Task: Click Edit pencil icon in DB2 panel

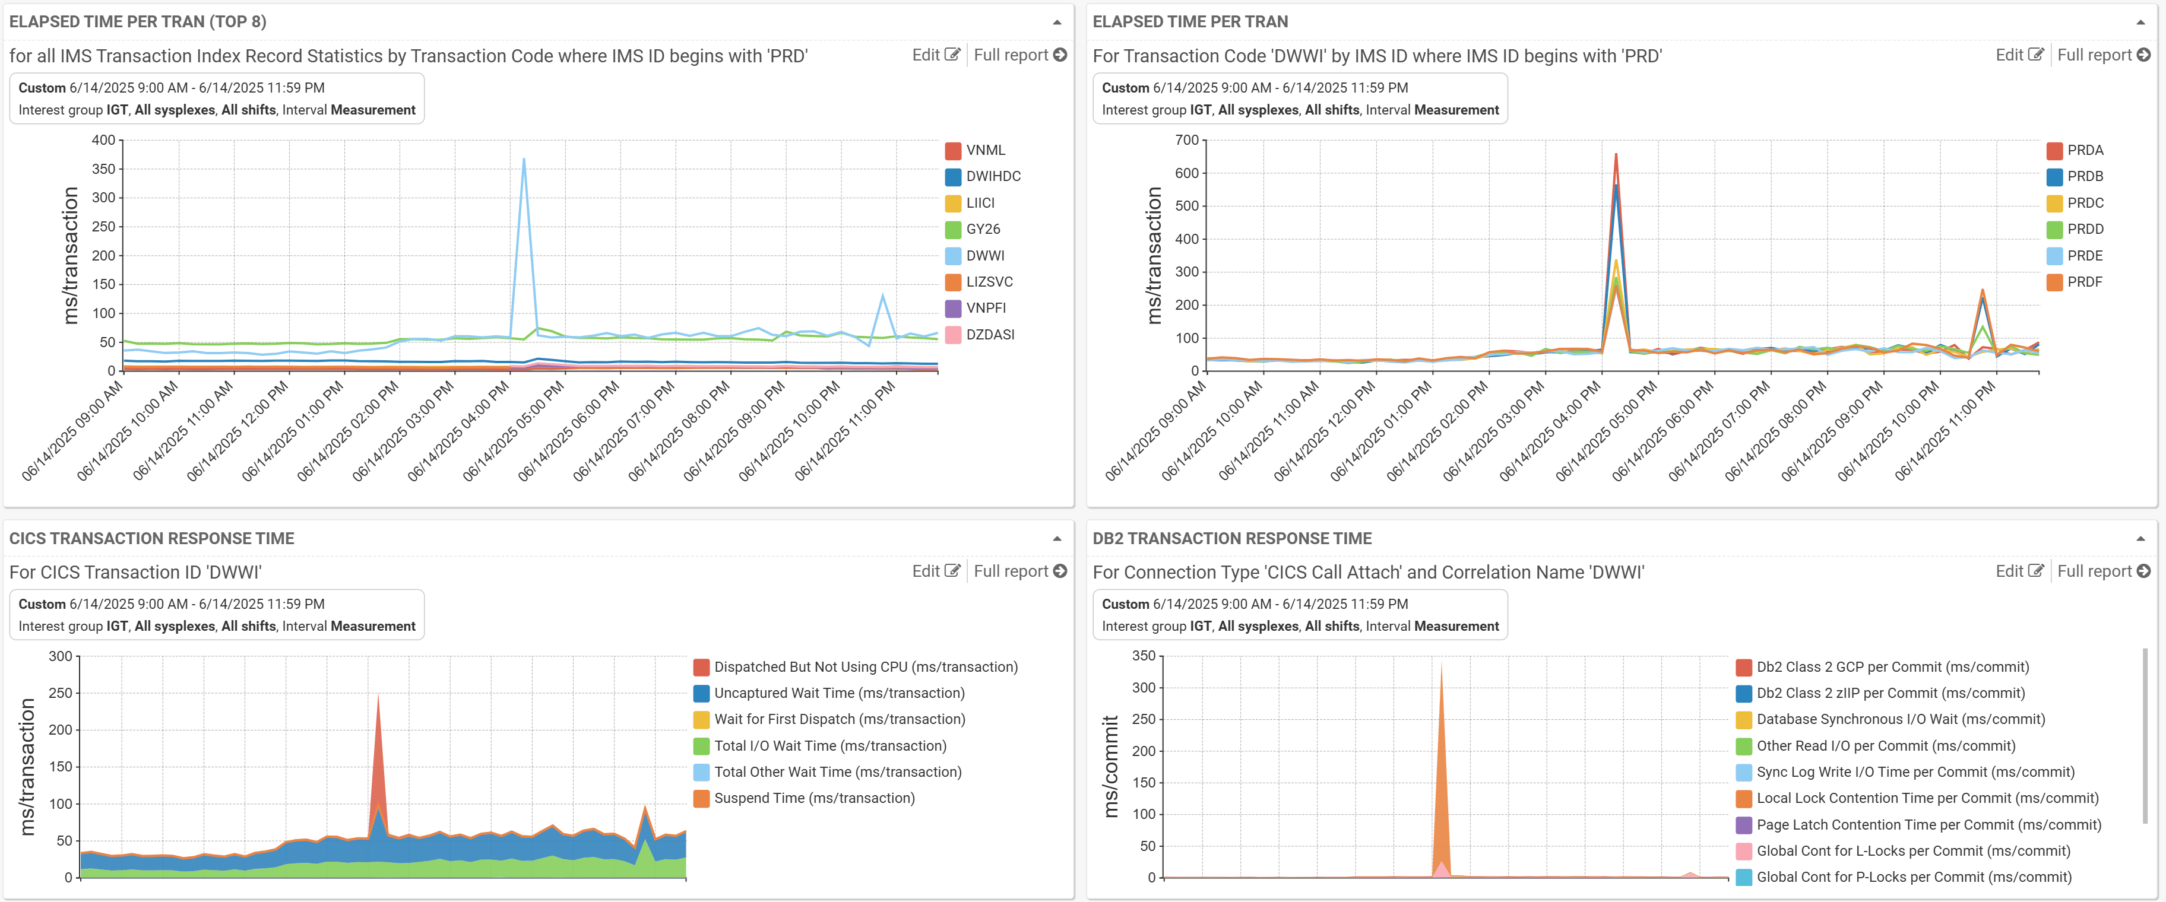Action: (x=2035, y=571)
